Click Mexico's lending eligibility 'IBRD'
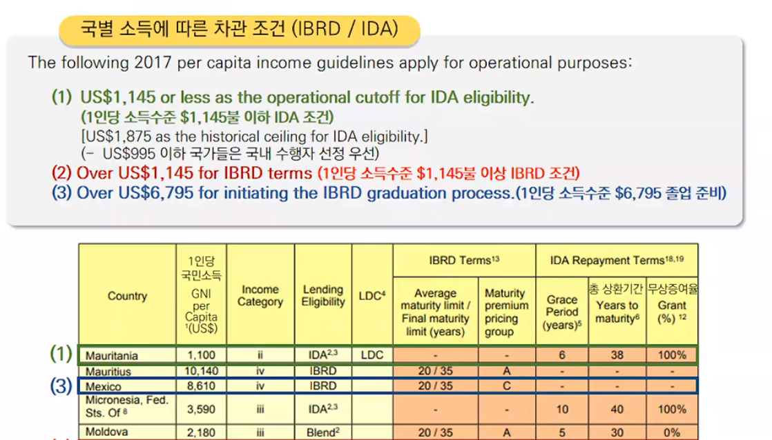Screen dimensions: 772x440 tap(323, 386)
